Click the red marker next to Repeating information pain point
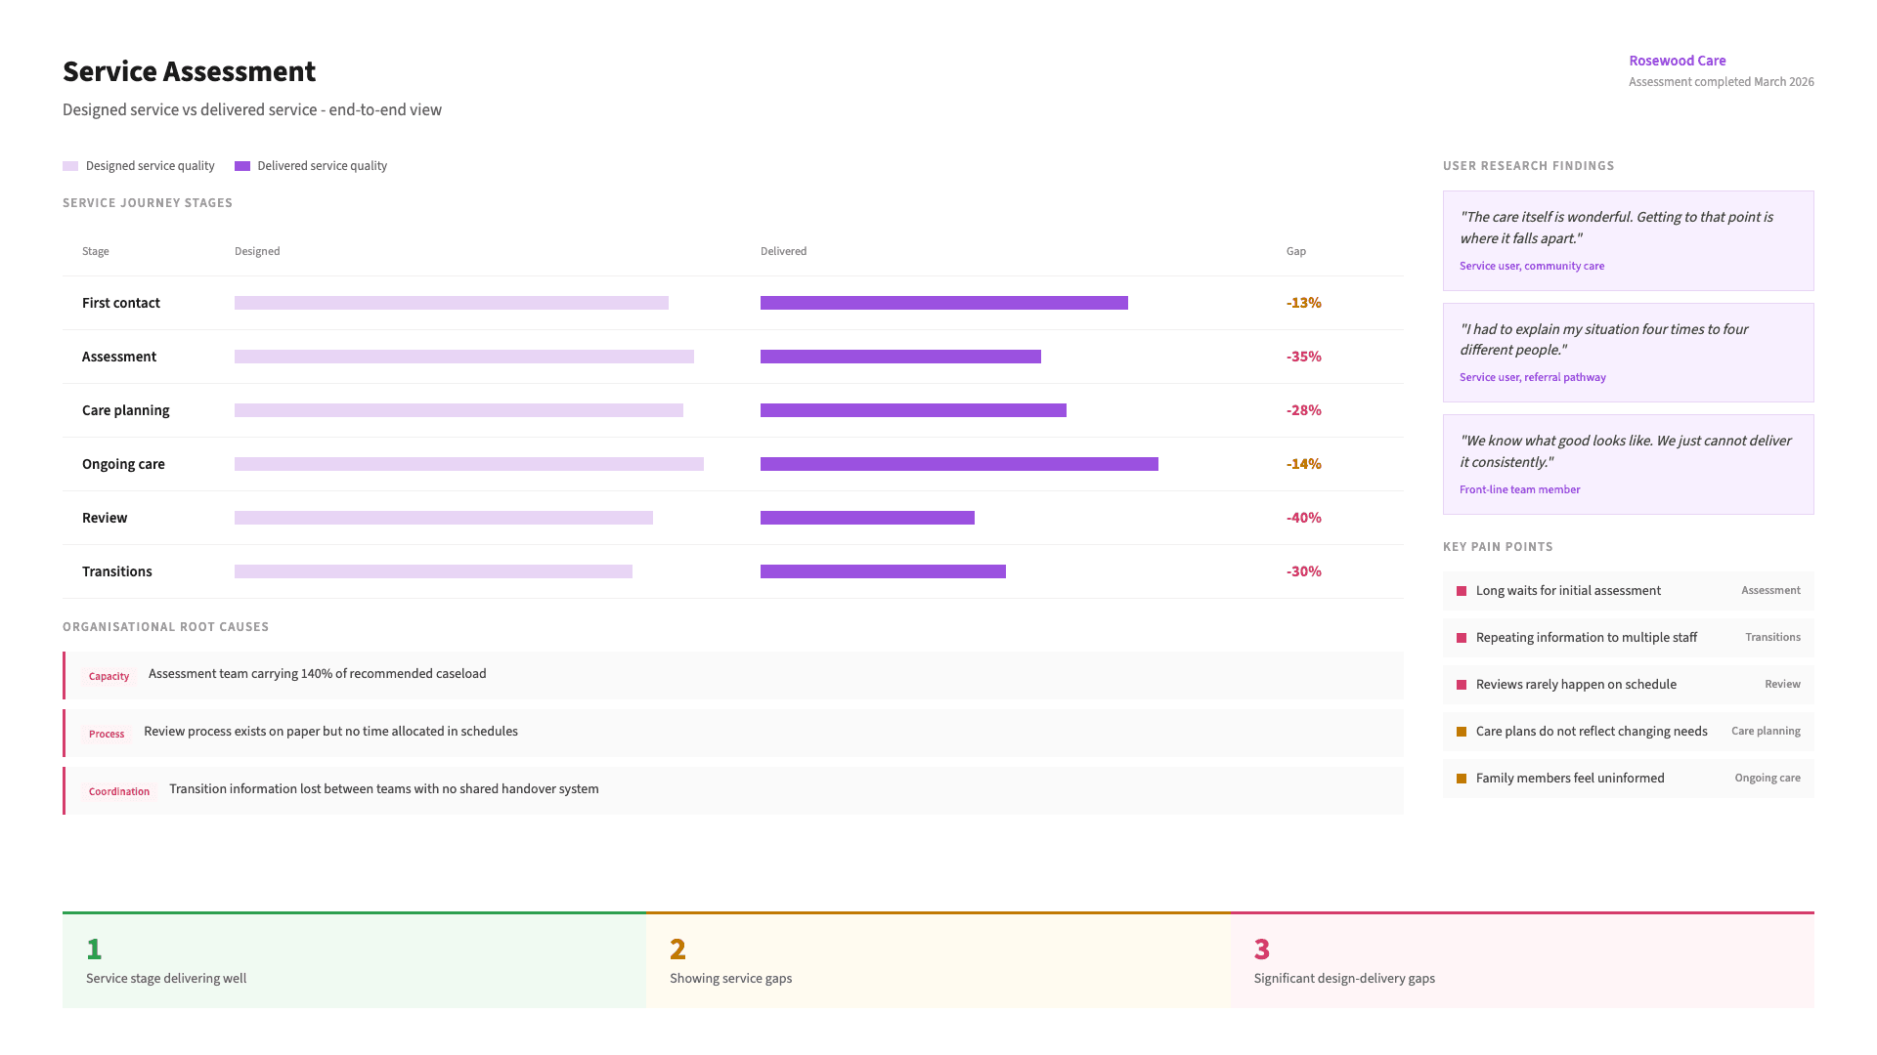The width and height of the screenshot is (1877, 1055). click(1461, 637)
